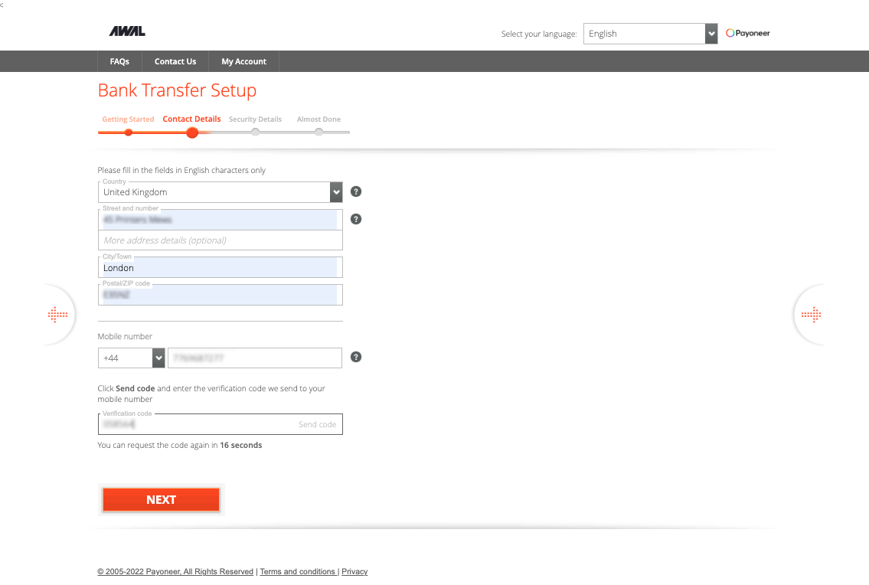Open the +44 country code dropdown
This screenshot has width=869, height=585.
pos(158,358)
